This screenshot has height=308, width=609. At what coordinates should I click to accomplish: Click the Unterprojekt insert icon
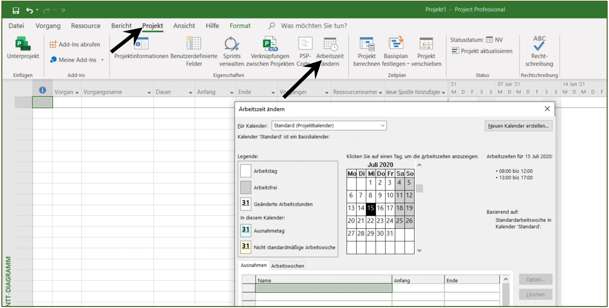coord(23,44)
